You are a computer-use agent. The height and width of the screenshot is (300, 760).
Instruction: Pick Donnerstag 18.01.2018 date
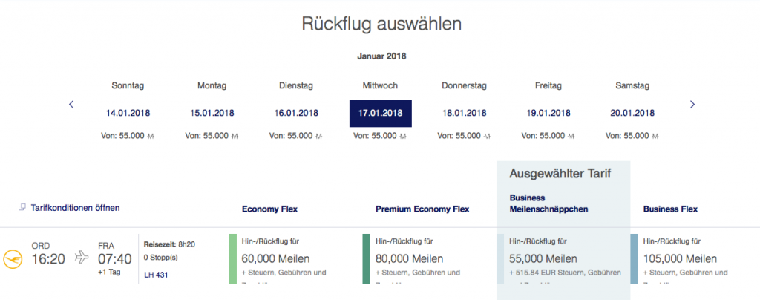464,113
